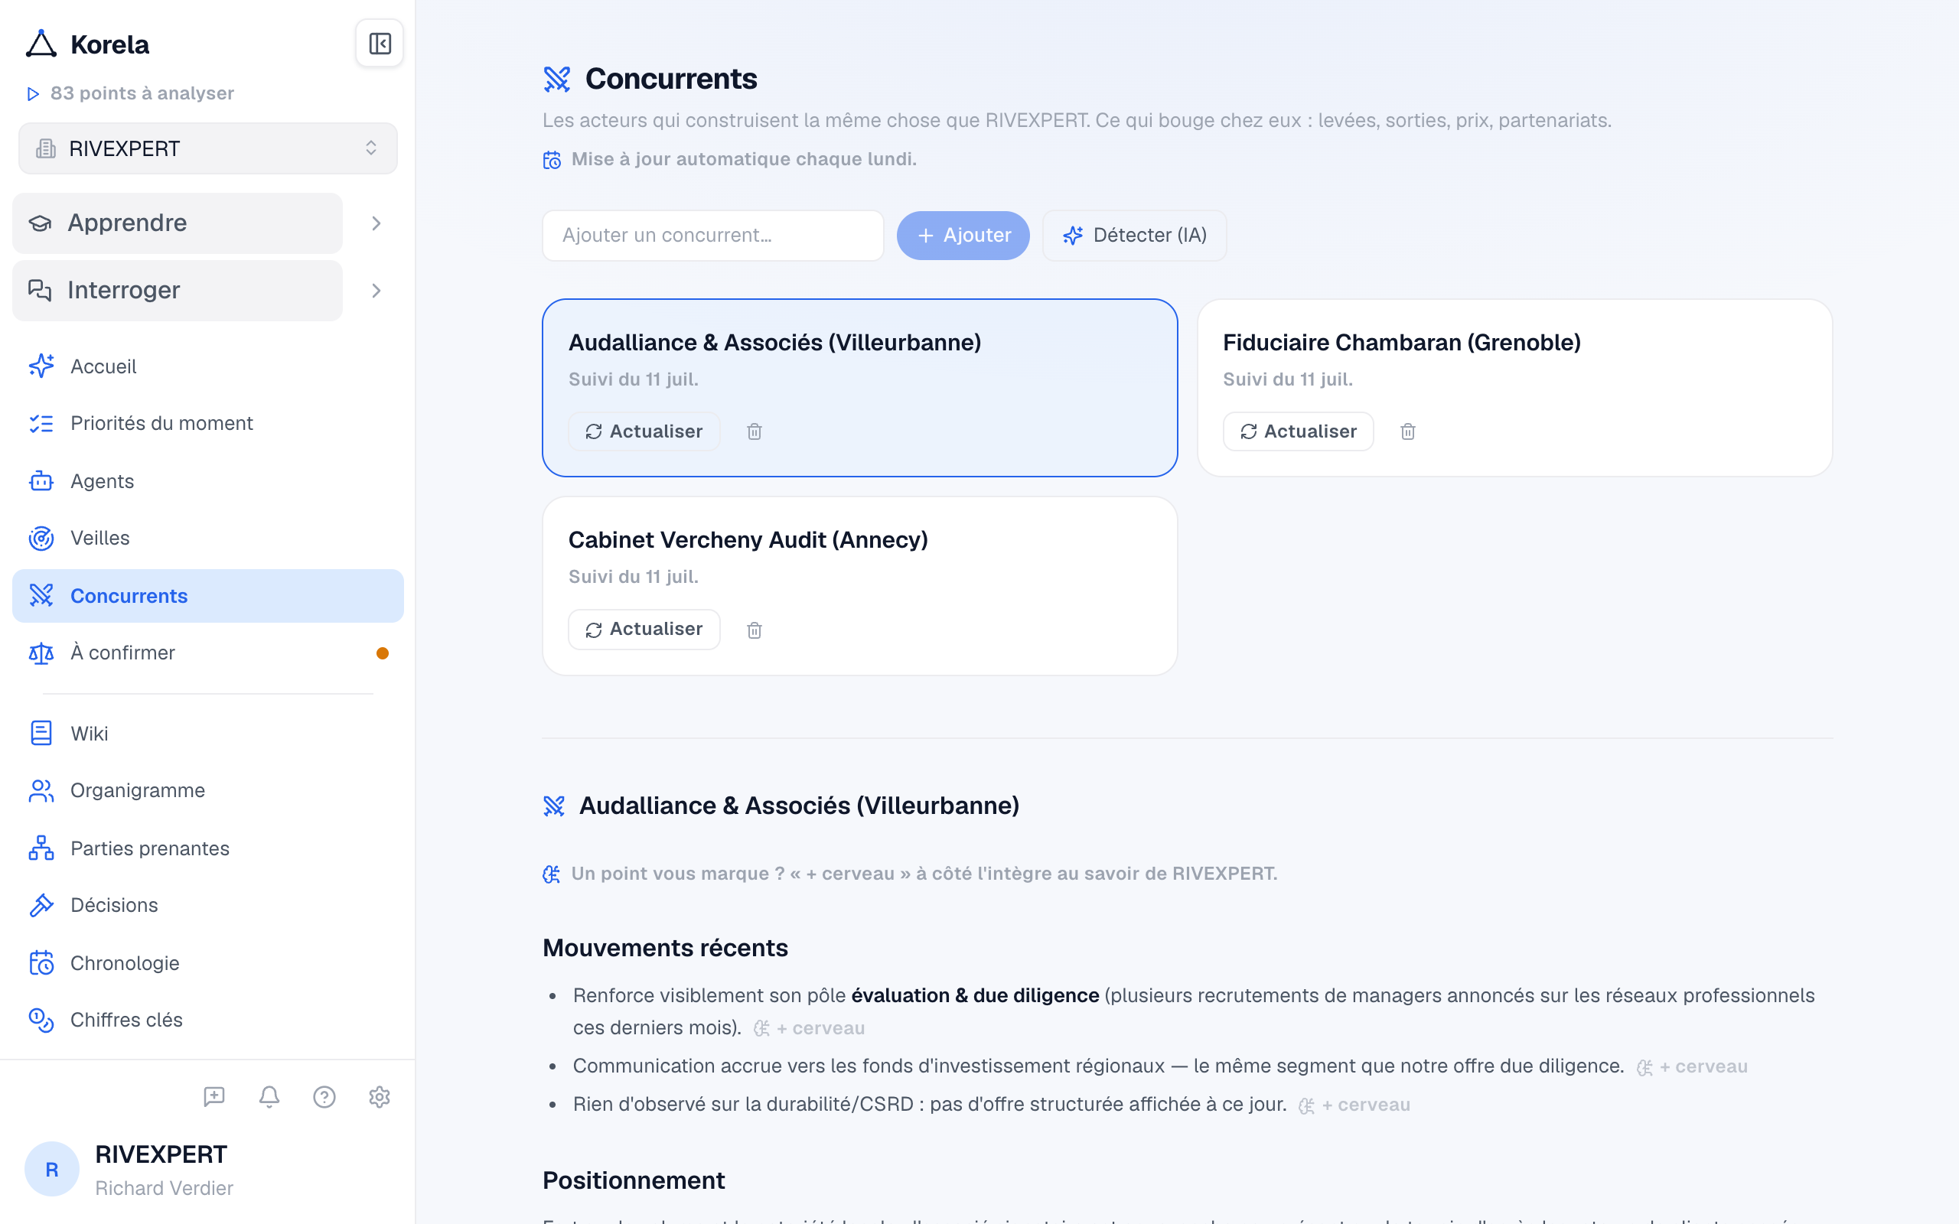Viewport: 1959px width, 1224px height.
Task: Click trash icon on Fiduciaire Chambaran card
Action: click(x=1408, y=431)
